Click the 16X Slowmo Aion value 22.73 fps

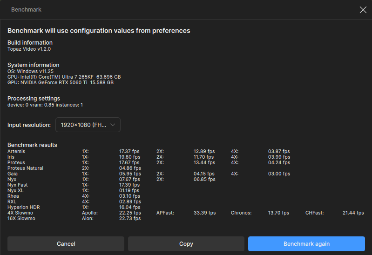pyautogui.click(x=129, y=218)
